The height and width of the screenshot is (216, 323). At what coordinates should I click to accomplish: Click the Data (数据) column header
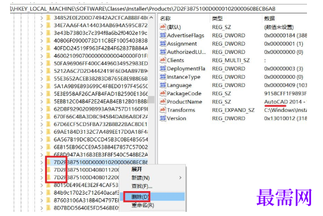270,18
